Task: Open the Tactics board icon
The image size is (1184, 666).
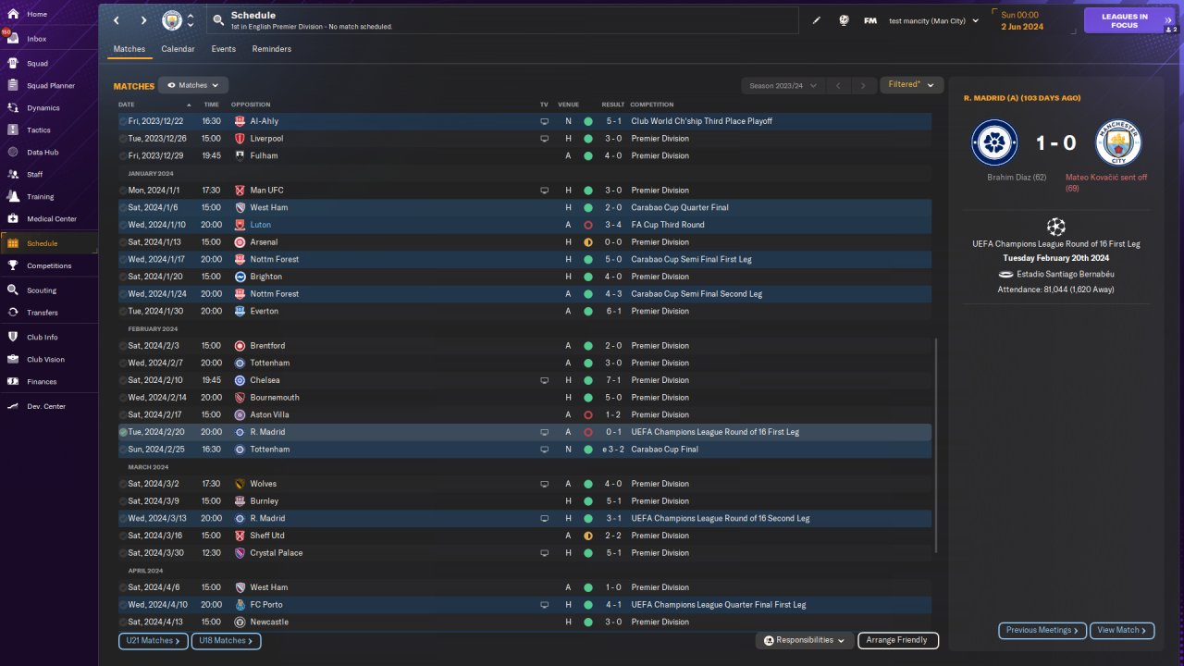Action: tap(13, 130)
